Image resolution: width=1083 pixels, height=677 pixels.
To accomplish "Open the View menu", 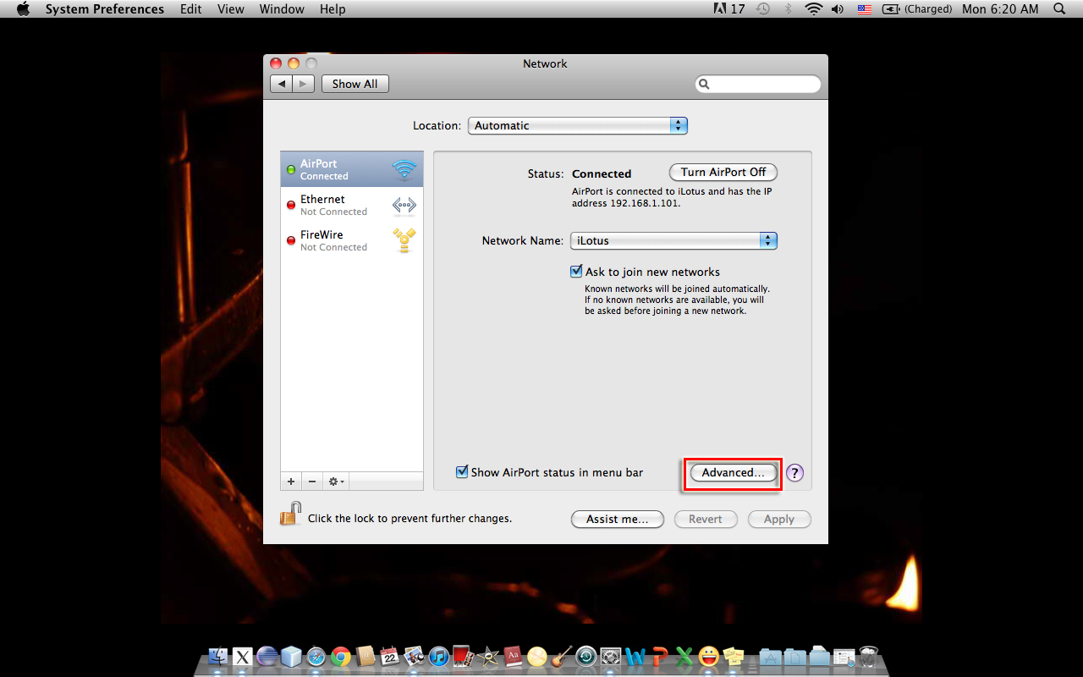I will [x=231, y=9].
